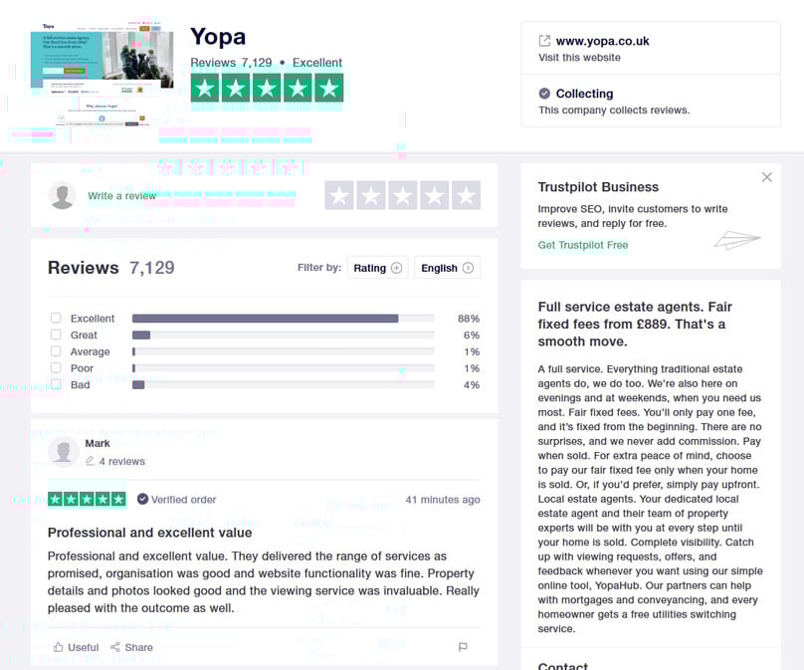Check the Excellent reviews filter

tap(54, 318)
